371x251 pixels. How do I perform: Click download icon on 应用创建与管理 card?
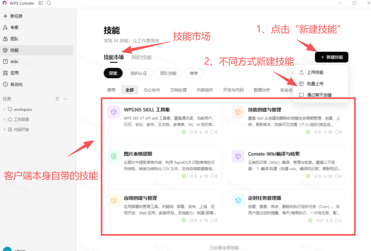201,220
